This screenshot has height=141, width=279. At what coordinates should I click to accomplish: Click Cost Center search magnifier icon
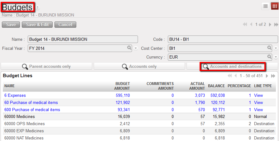(270, 48)
